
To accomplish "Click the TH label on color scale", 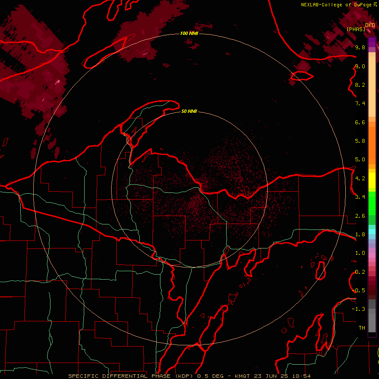I will pyautogui.click(x=362, y=328).
